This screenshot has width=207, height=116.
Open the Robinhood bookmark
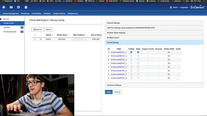point(7,1)
